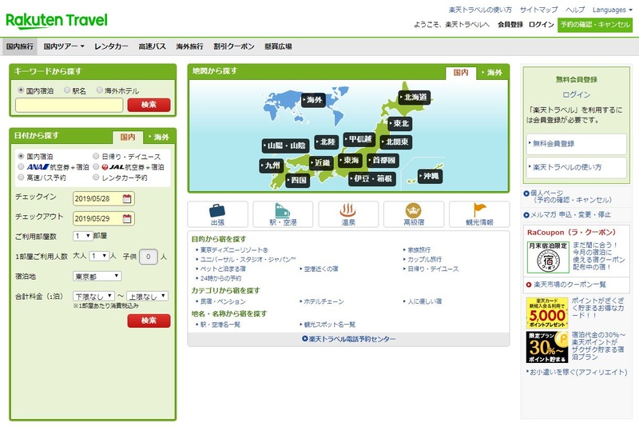Open the 国内旅行 navigation item

pyautogui.click(x=19, y=46)
